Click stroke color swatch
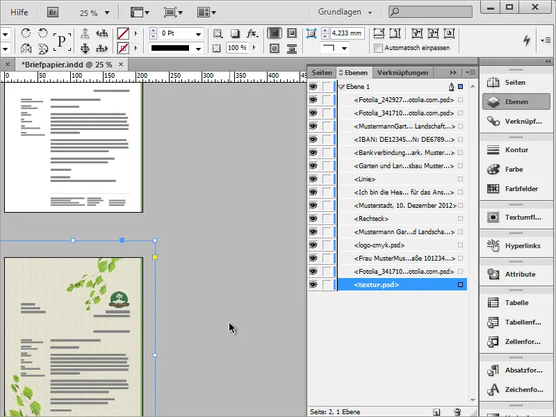556x417 pixels. pos(123,48)
